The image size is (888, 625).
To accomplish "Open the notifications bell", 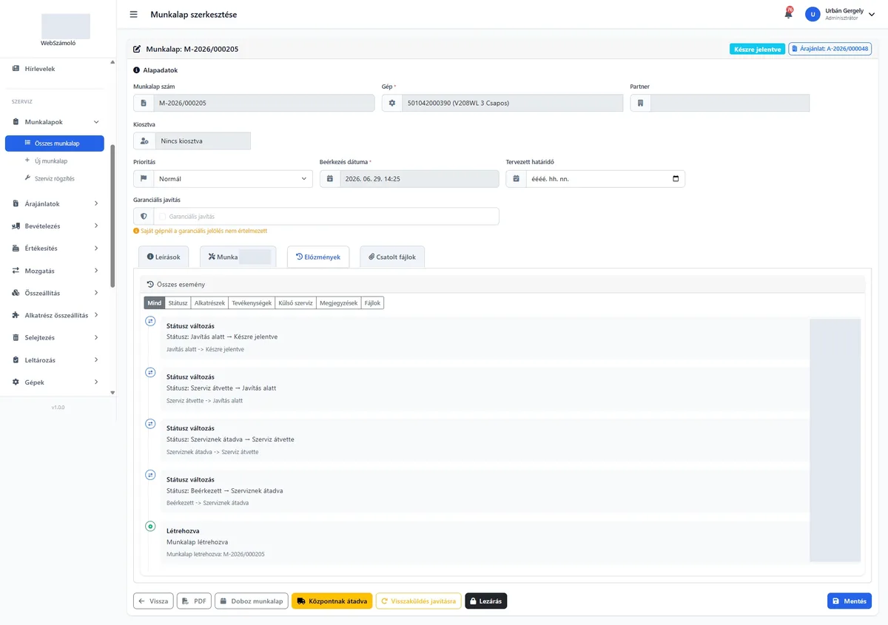I will pyautogui.click(x=788, y=14).
